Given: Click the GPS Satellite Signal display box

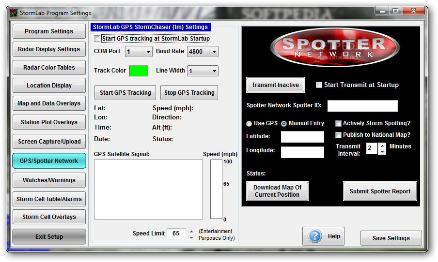Looking at the screenshot, I should coord(148,189).
